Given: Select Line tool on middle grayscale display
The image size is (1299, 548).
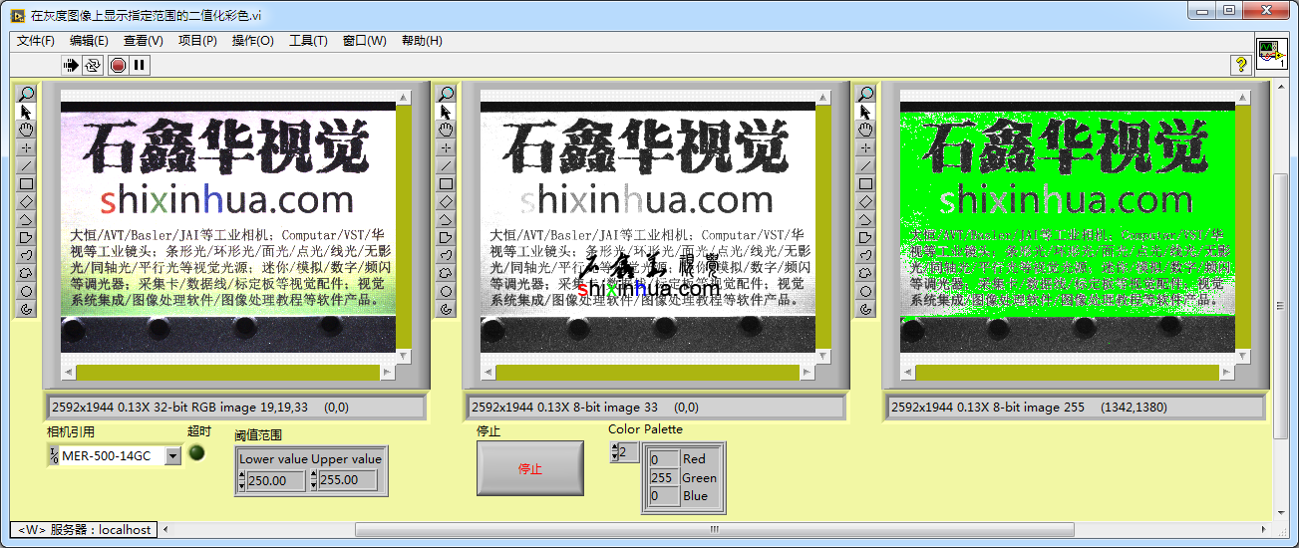Looking at the screenshot, I should [447, 165].
